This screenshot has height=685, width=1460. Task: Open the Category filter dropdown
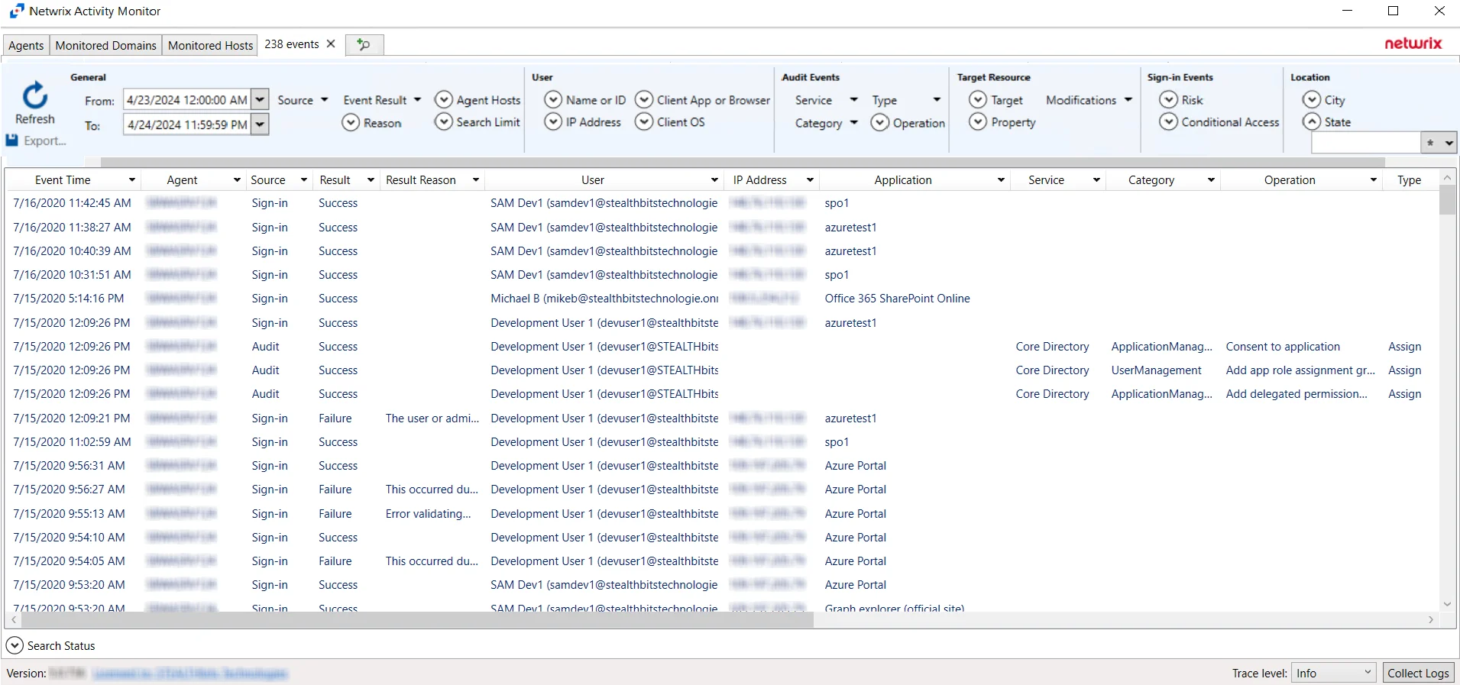coord(854,123)
